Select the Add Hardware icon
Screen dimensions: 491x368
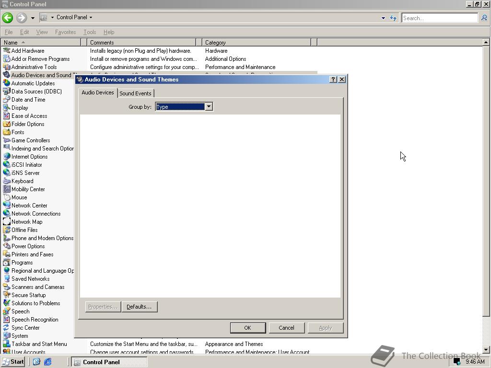coord(7,50)
